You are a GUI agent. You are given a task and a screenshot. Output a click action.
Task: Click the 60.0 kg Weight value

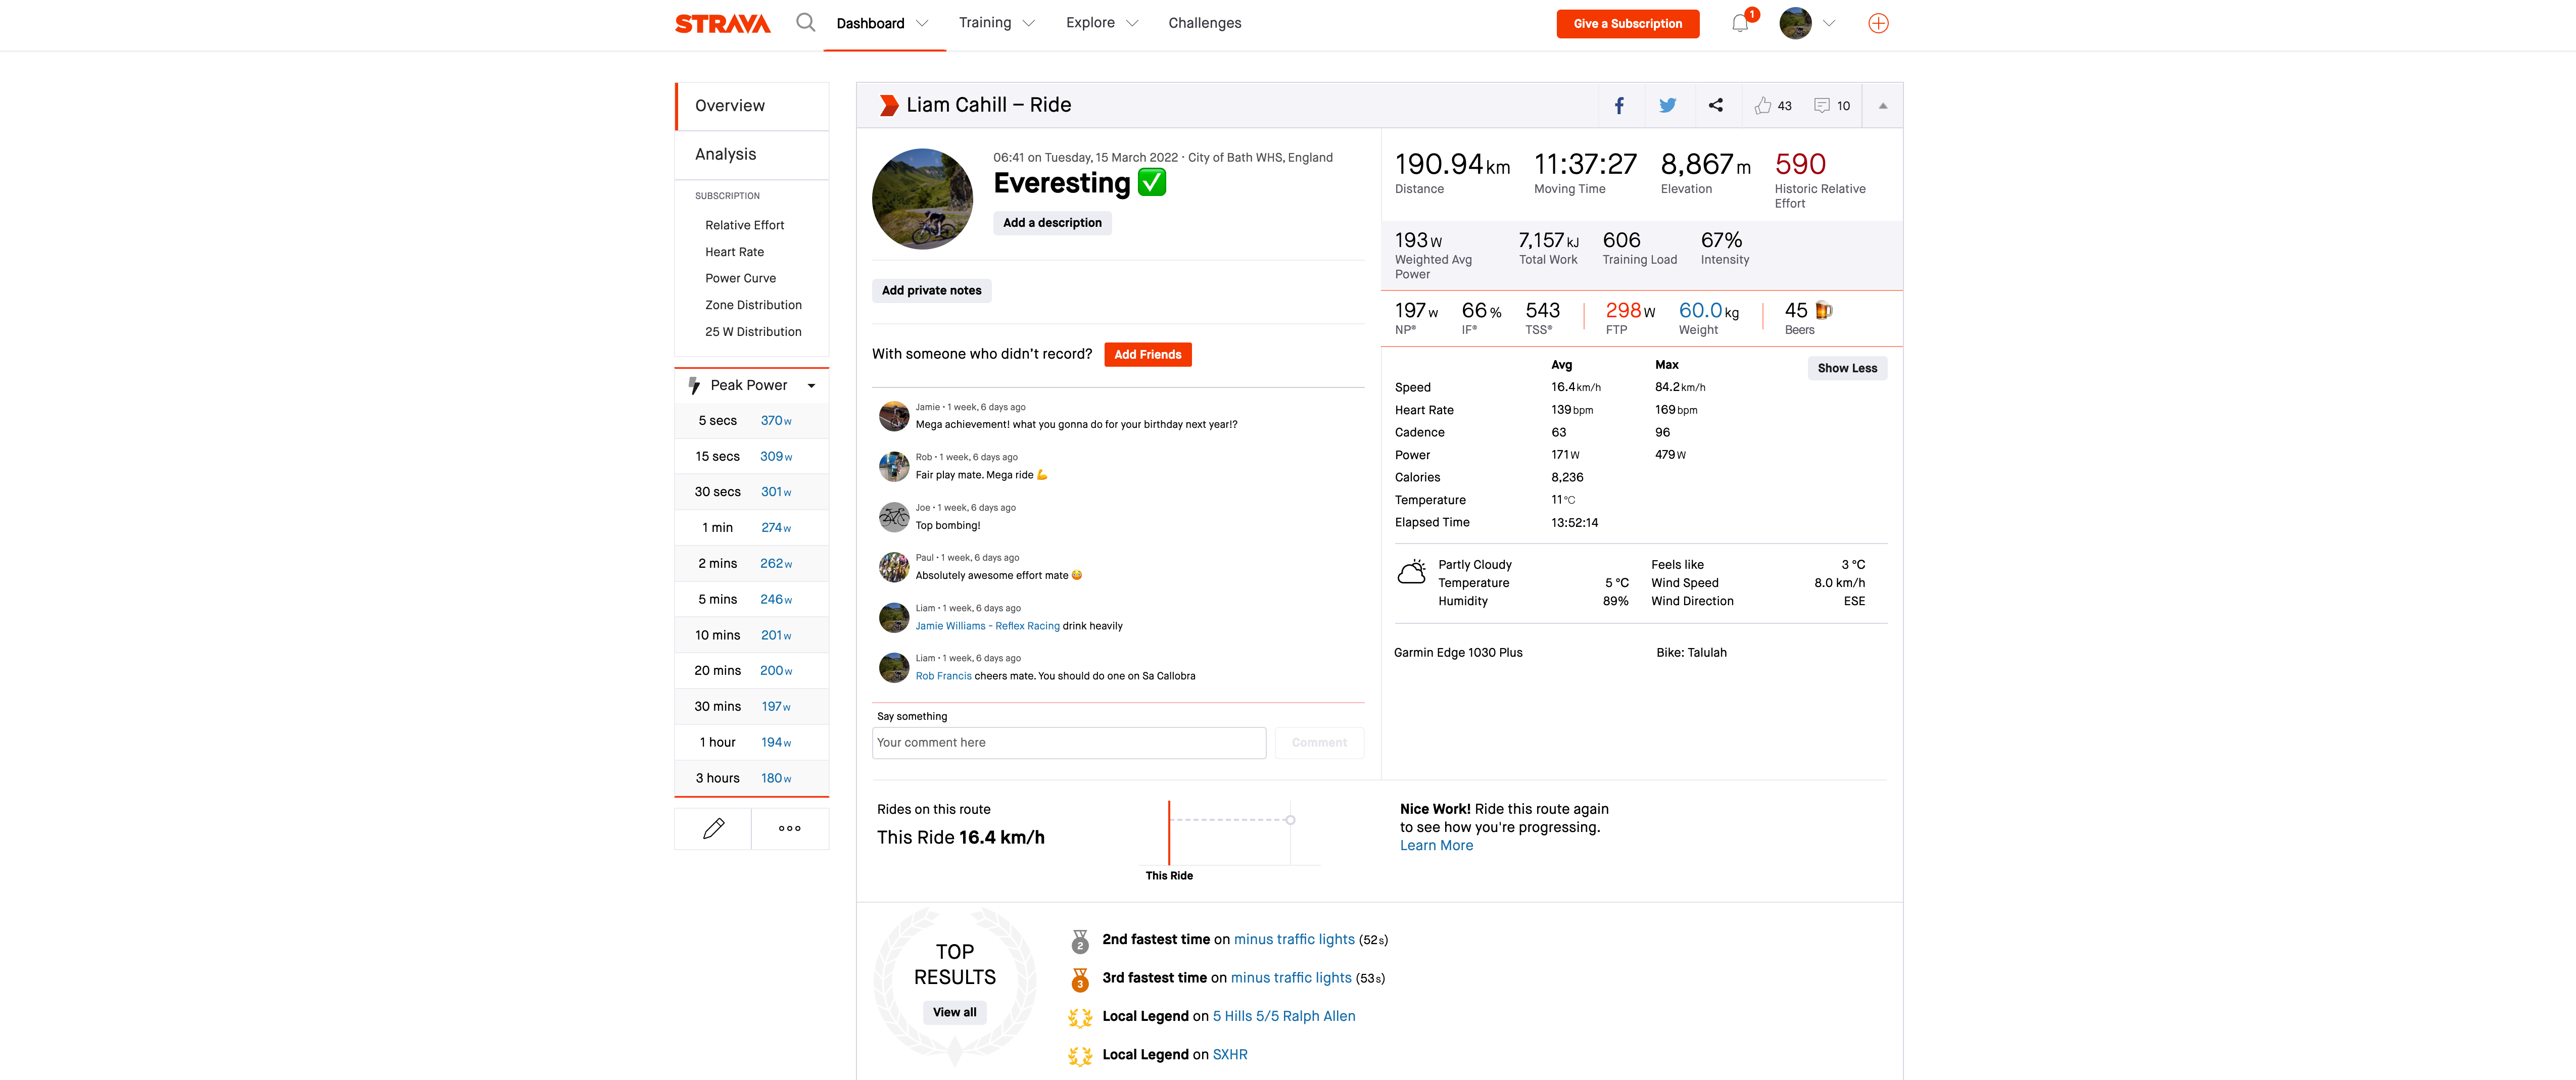[1708, 311]
